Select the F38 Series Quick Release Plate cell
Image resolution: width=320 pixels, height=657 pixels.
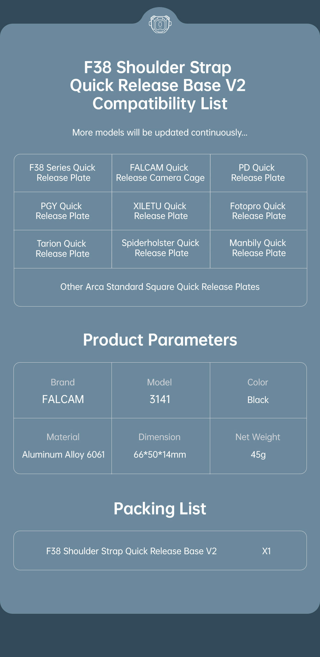pos(63,173)
